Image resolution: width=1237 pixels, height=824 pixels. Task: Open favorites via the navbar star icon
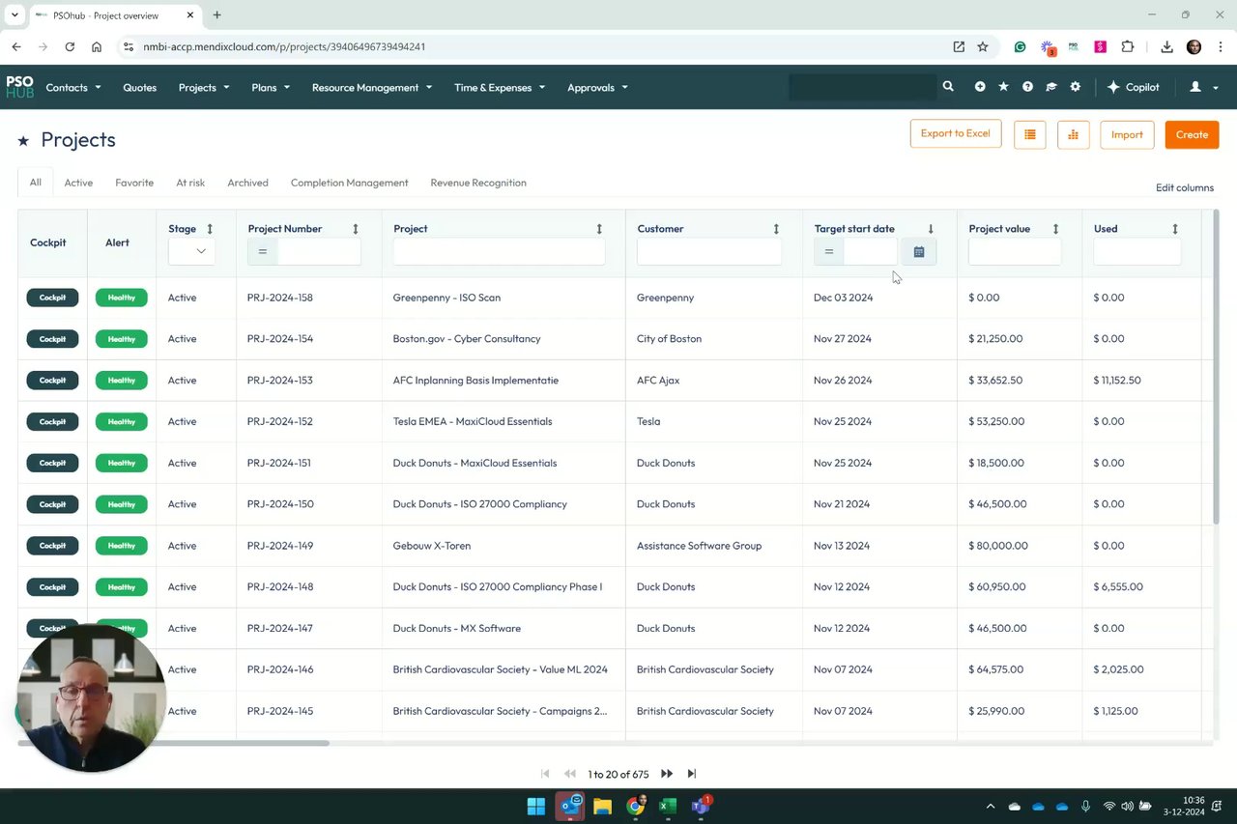[x=1003, y=87]
